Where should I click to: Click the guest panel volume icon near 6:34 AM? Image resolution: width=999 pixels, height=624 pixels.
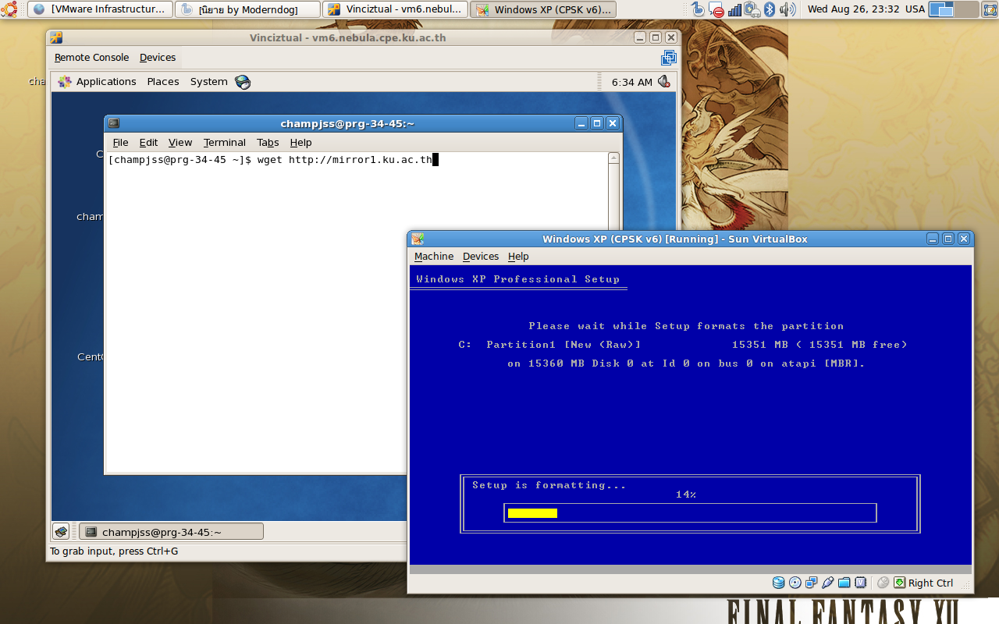[x=664, y=82]
